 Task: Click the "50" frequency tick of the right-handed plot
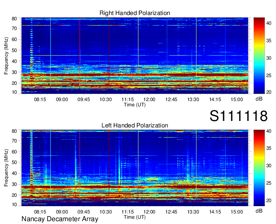[x=14, y=50]
